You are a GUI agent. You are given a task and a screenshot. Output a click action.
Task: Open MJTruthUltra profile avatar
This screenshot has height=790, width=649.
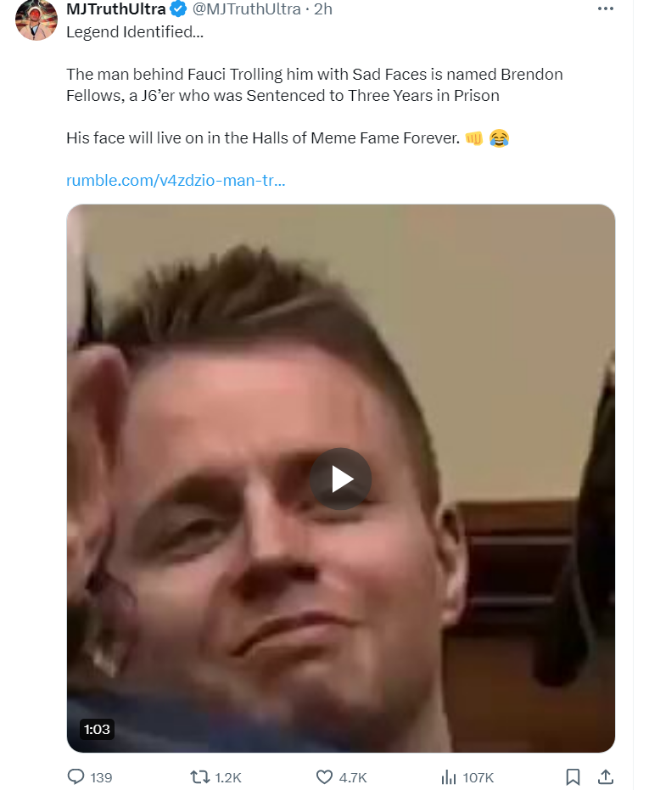[36, 20]
